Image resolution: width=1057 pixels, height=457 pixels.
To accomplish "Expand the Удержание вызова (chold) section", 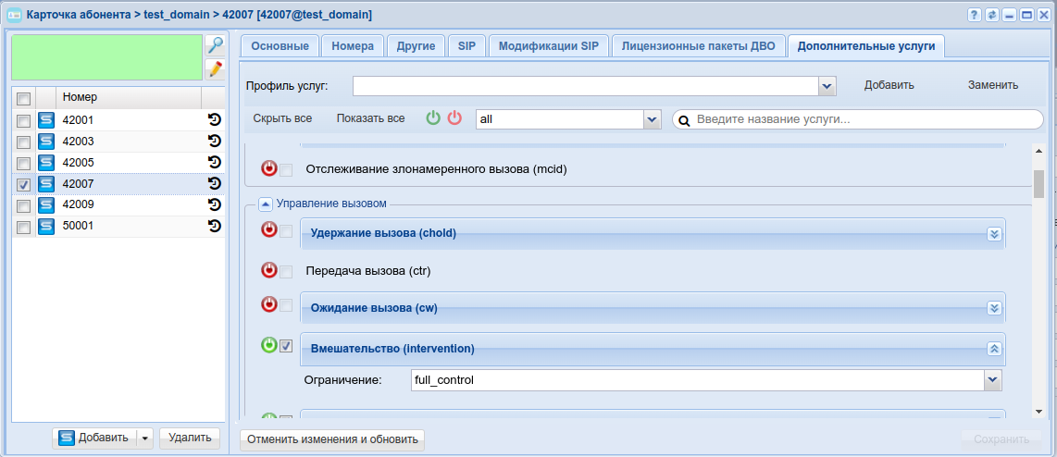I will tap(994, 233).
